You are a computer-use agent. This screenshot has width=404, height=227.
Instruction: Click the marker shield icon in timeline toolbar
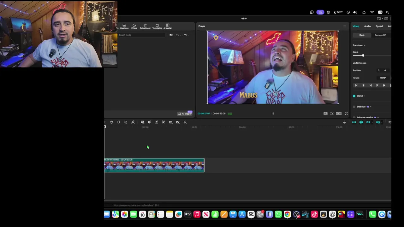coord(119,122)
